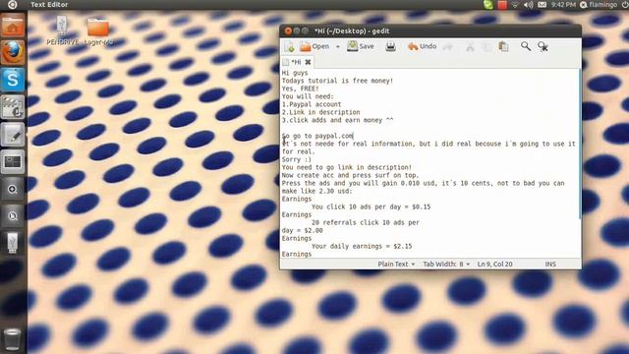The width and height of the screenshot is (629, 354).
Task: Click the line 'Hi guys'
Action: [x=295, y=73]
